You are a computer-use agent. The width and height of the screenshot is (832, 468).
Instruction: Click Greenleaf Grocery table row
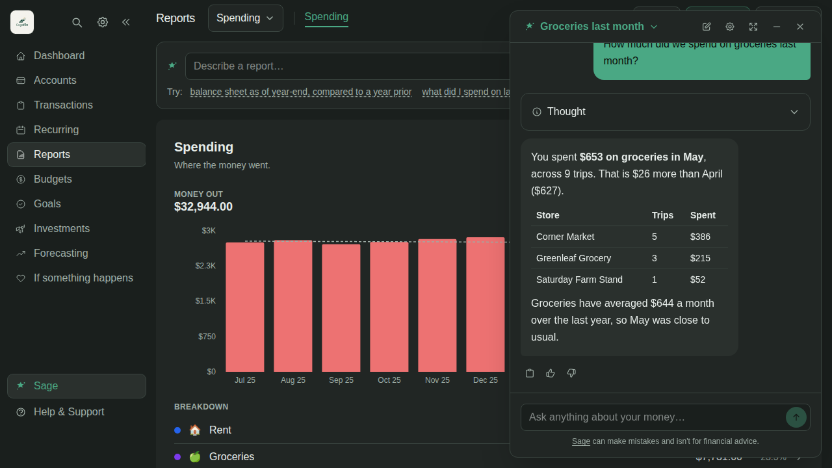[629, 258]
